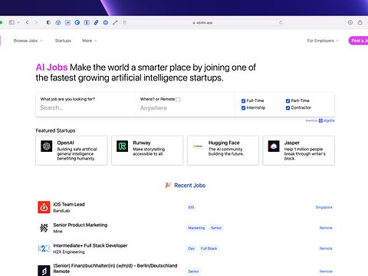
Task: Click the Finanzbuchhalter company logo icon
Action: pyautogui.click(x=44, y=271)
